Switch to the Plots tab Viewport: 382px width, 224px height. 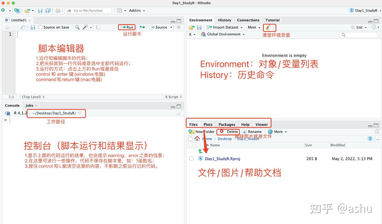pos(208,124)
